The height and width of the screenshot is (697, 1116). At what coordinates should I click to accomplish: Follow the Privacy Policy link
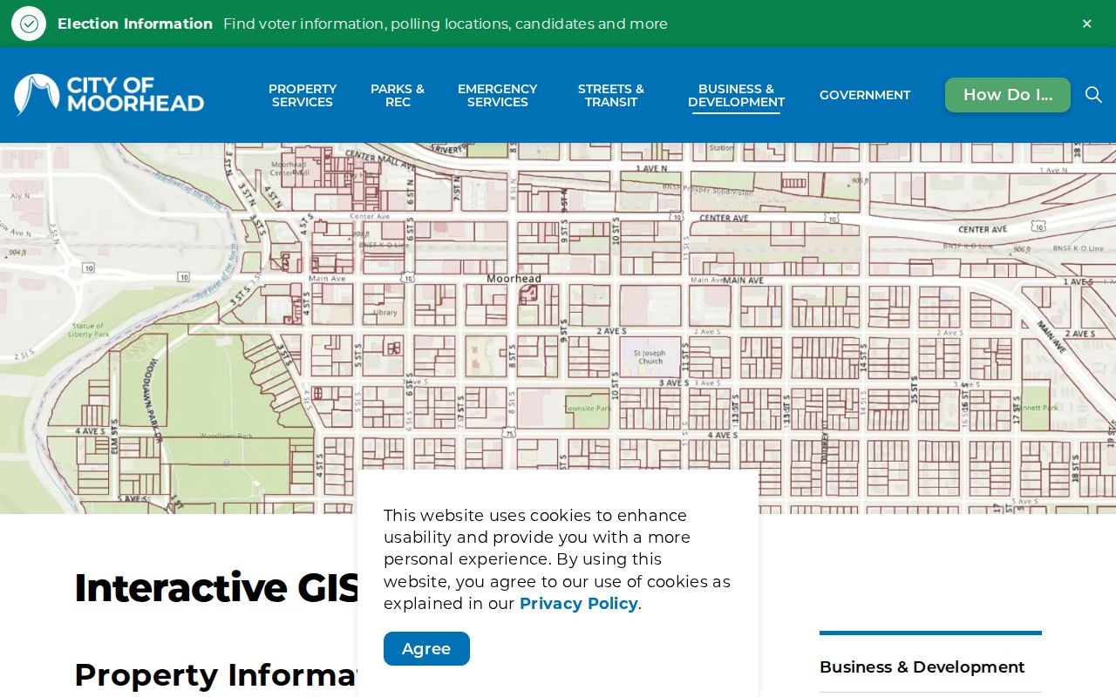[x=579, y=604]
